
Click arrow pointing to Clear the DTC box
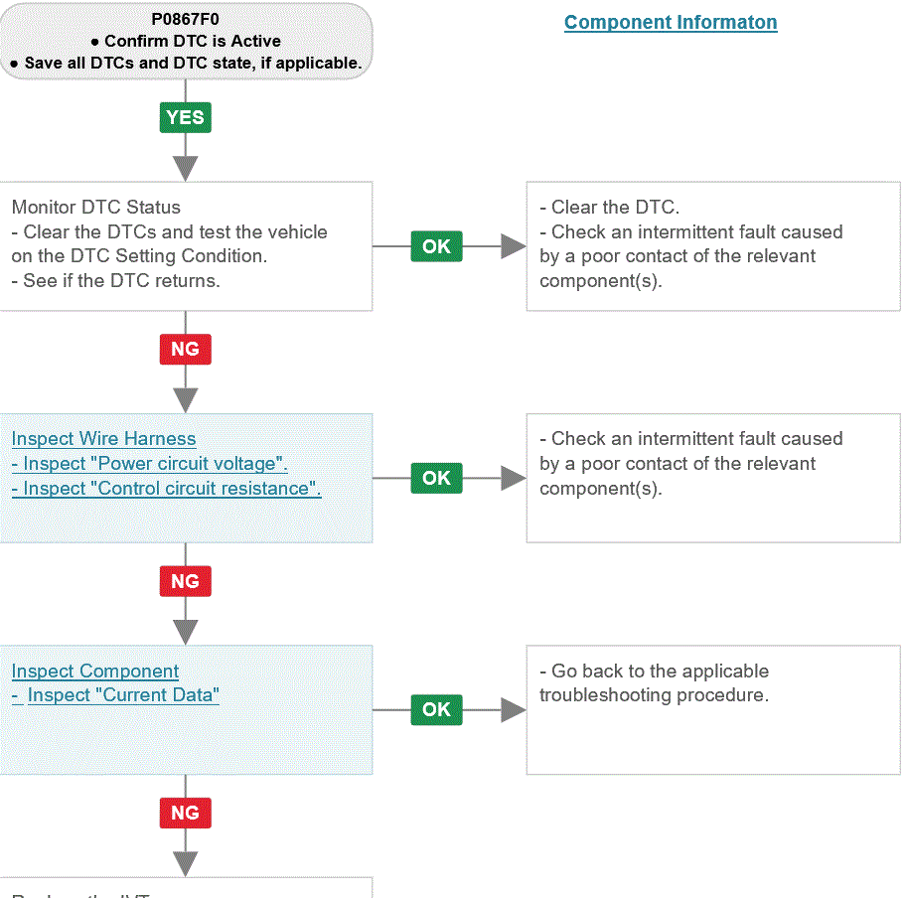click(514, 246)
